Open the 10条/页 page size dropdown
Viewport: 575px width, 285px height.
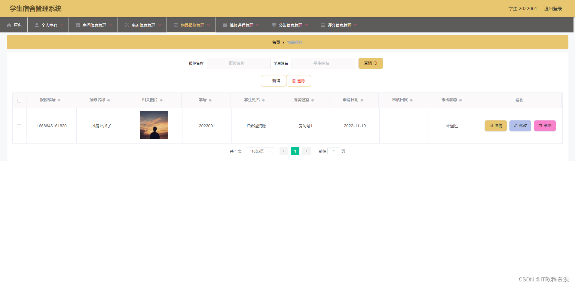click(260, 151)
